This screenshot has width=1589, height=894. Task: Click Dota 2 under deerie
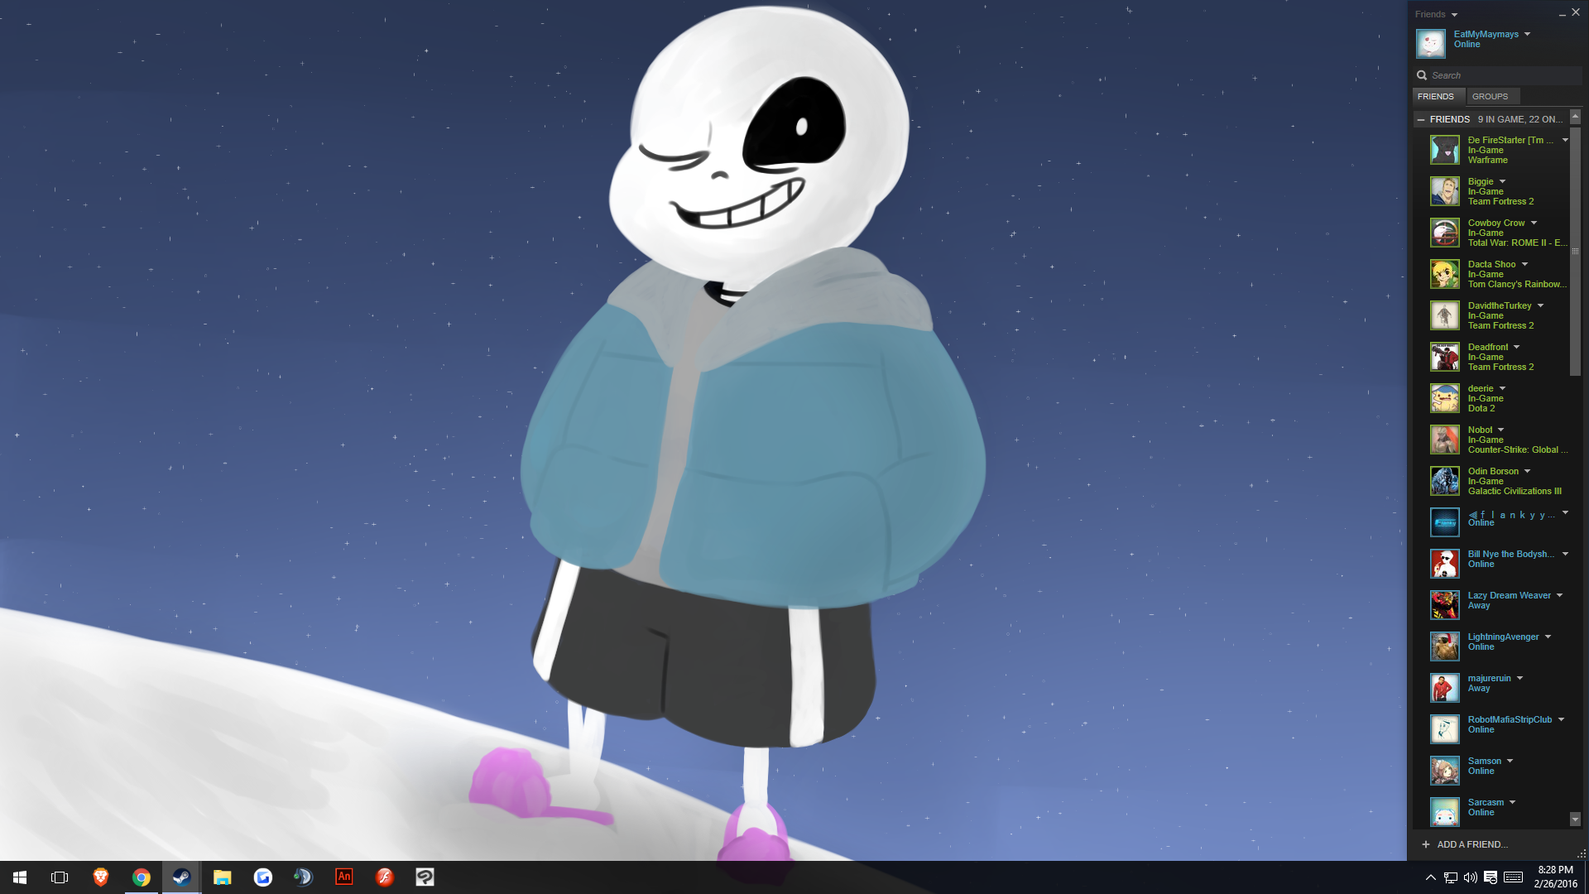[1481, 408]
